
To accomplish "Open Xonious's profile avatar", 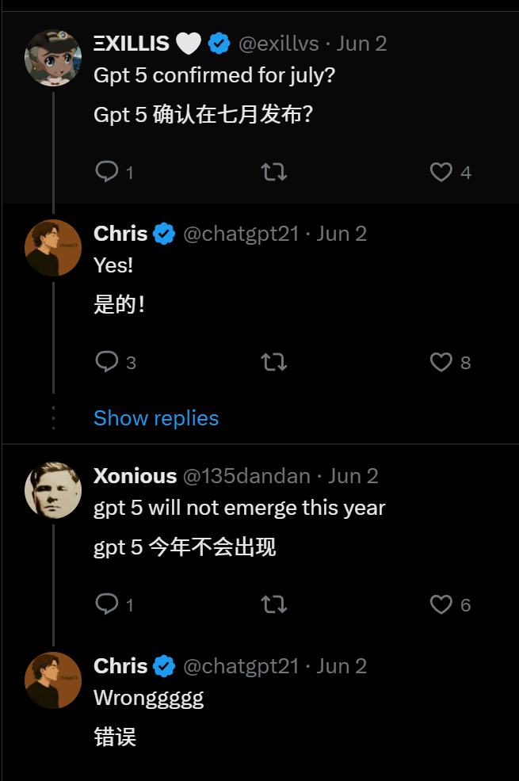I will pos(53,490).
